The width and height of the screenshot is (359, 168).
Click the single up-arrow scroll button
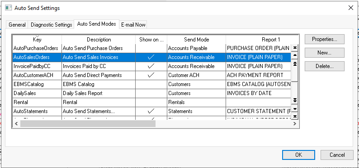295,55
